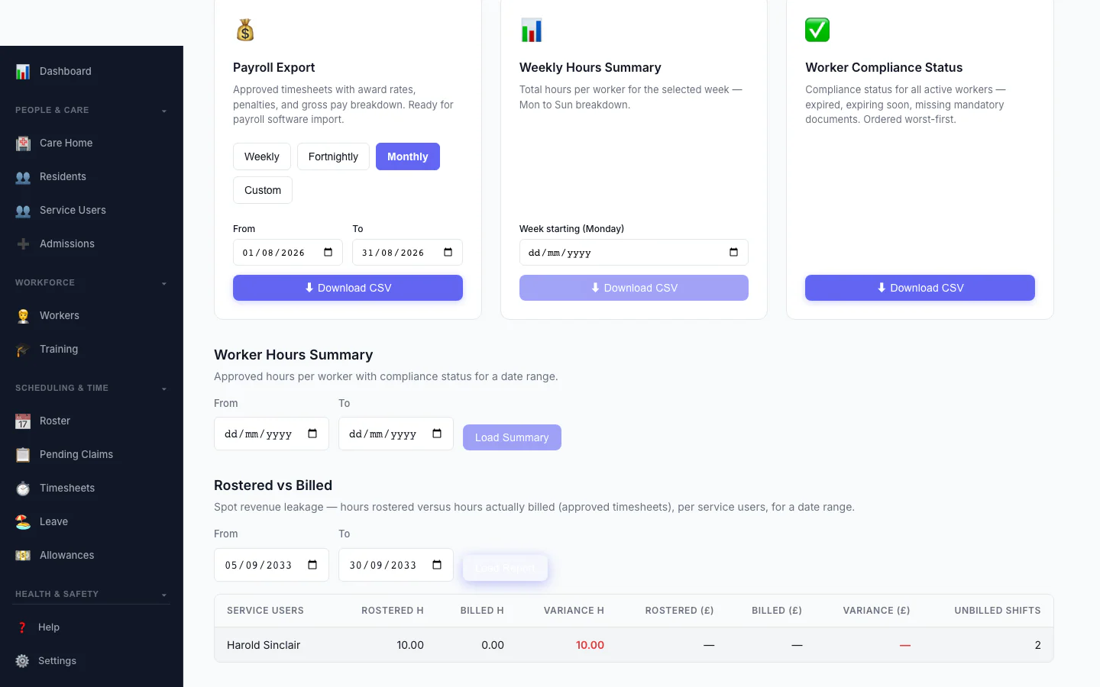
Task: Click the Payroll Export money bag icon
Action: (x=245, y=30)
